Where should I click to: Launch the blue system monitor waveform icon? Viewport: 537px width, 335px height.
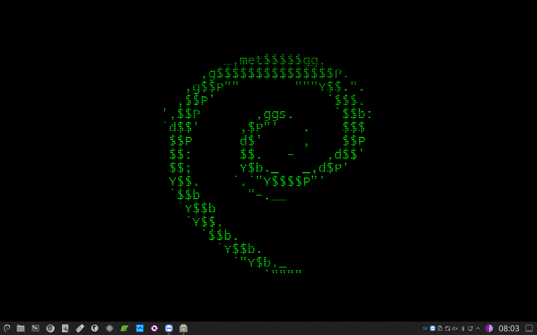pos(140,328)
